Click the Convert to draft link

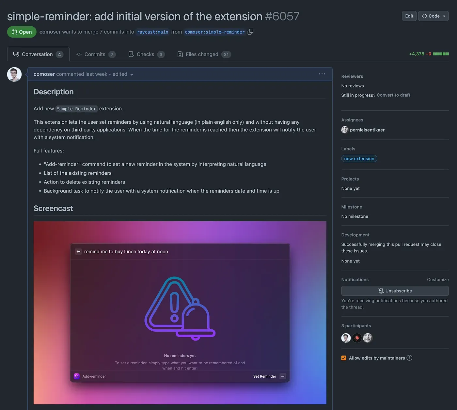point(393,95)
